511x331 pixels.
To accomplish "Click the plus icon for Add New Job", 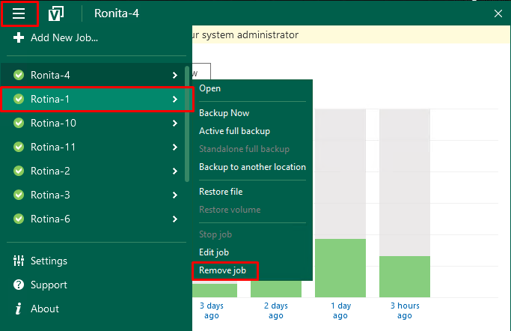I will coord(19,37).
